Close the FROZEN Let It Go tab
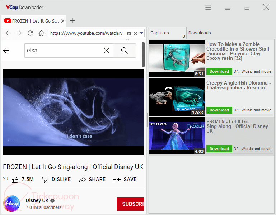276x215 pixels. click(x=62, y=21)
